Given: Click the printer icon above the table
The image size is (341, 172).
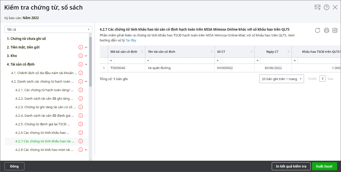Looking at the screenshot, I should click(326, 30).
